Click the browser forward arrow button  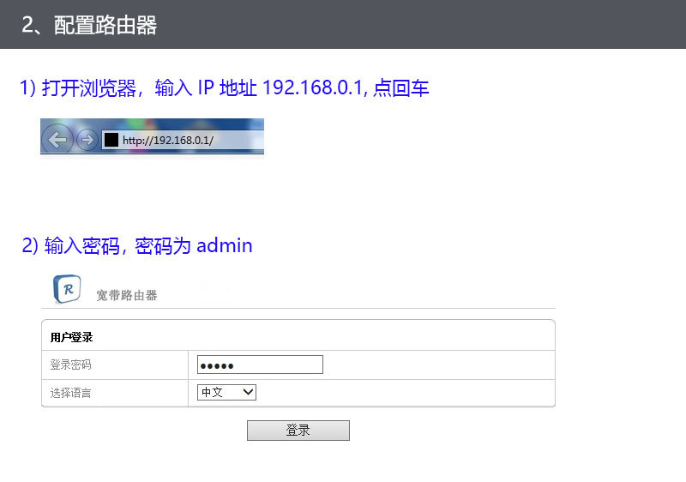(x=87, y=140)
